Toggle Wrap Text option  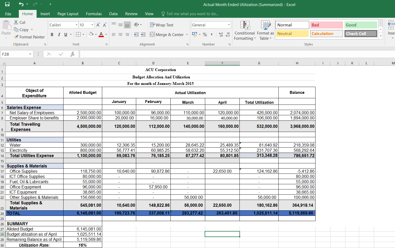162,25
